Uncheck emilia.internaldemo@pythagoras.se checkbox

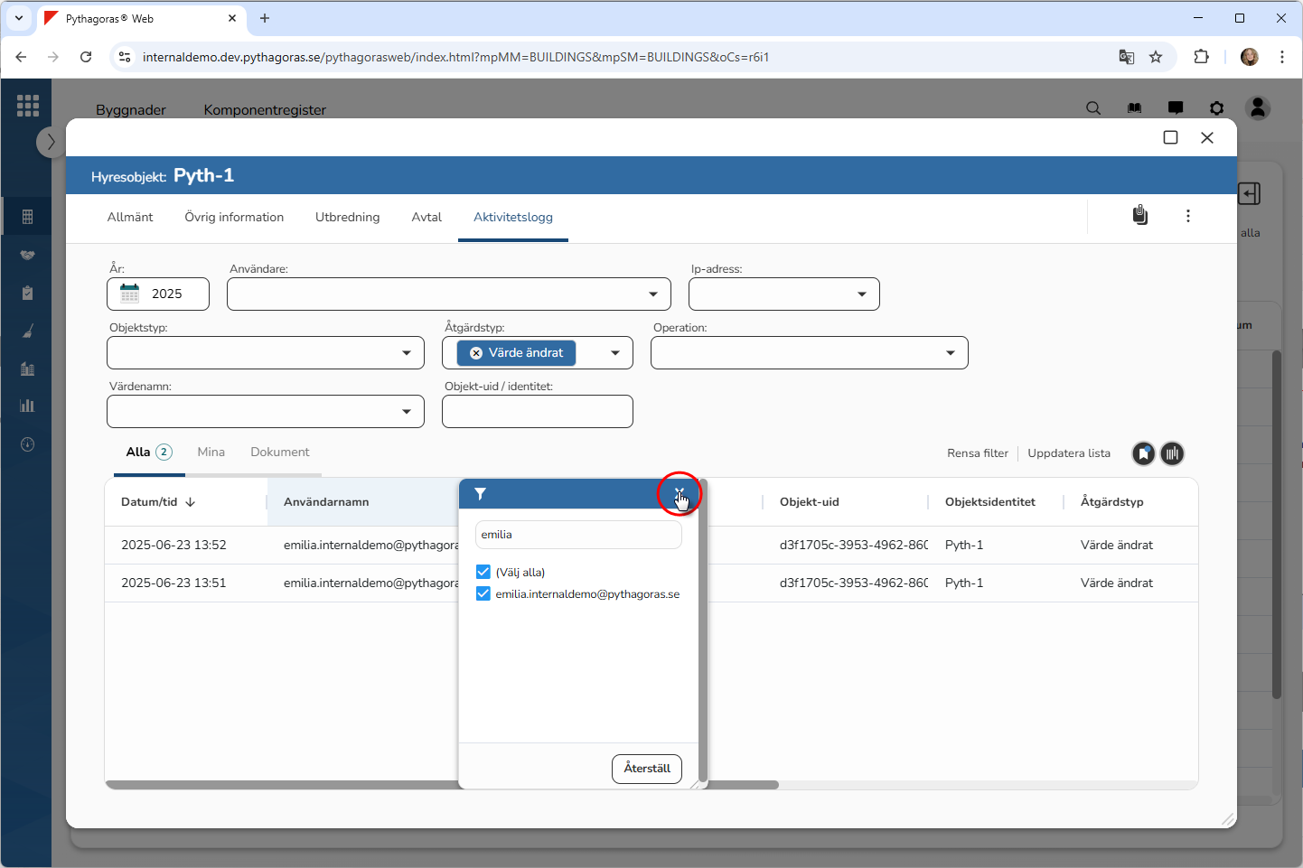click(x=483, y=593)
